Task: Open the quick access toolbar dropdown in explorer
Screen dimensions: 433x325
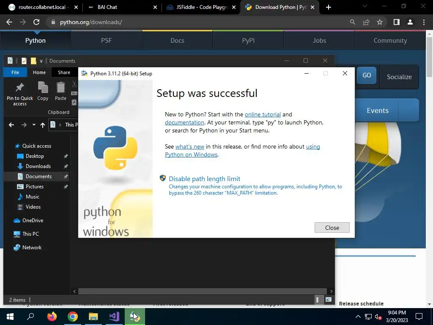Action: 41,61
